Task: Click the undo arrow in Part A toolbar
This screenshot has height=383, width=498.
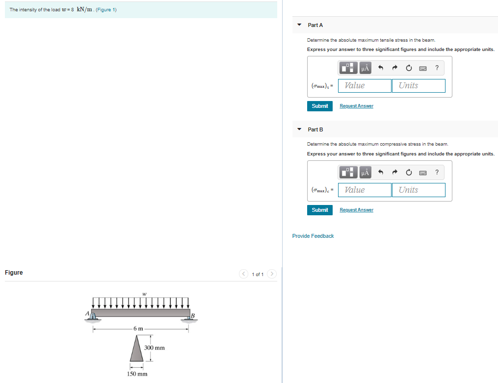Action: (381, 68)
